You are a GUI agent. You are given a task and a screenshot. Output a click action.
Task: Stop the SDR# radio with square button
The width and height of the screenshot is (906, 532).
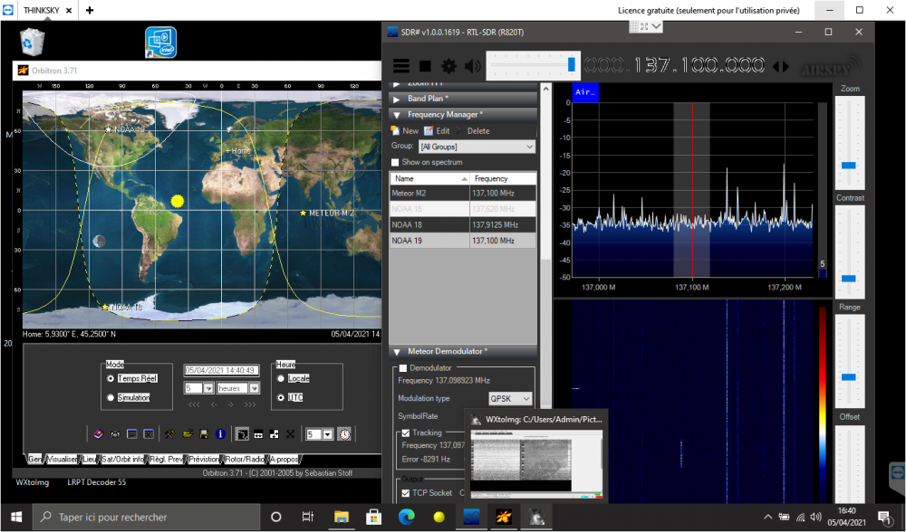tap(425, 66)
